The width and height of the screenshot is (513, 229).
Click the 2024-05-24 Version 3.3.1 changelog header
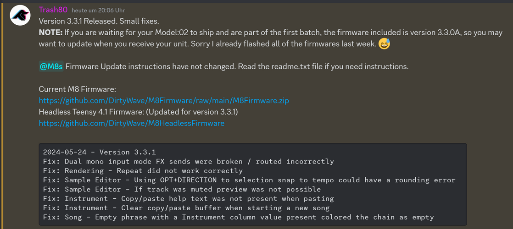[x=100, y=152]
